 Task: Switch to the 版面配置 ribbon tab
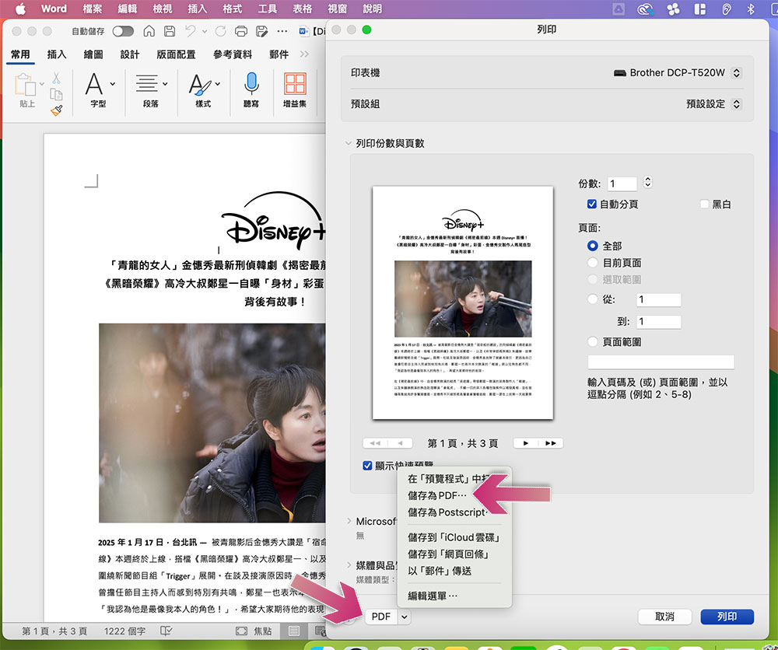click(x=176, y=54)
